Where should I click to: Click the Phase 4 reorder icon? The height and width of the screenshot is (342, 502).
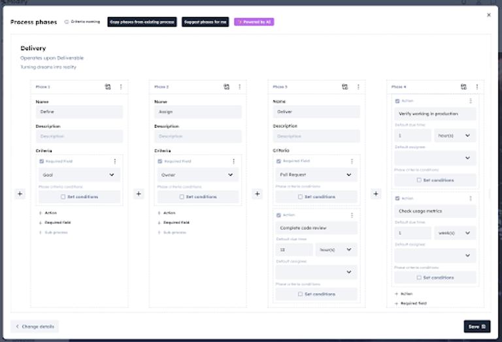click(x=463, y=87)
